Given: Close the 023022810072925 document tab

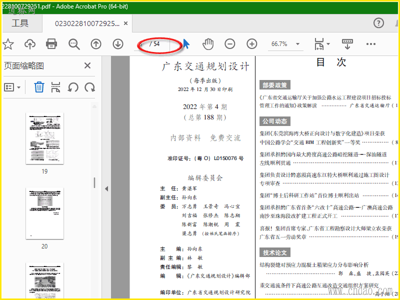Looking at the screenshot, I should coord(126,23).
